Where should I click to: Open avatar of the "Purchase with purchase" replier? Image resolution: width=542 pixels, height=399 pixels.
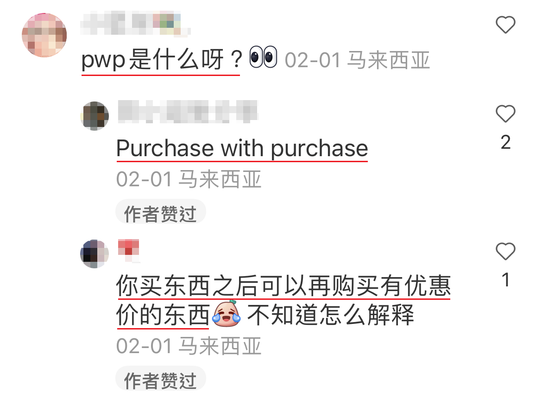click(95, 116)
